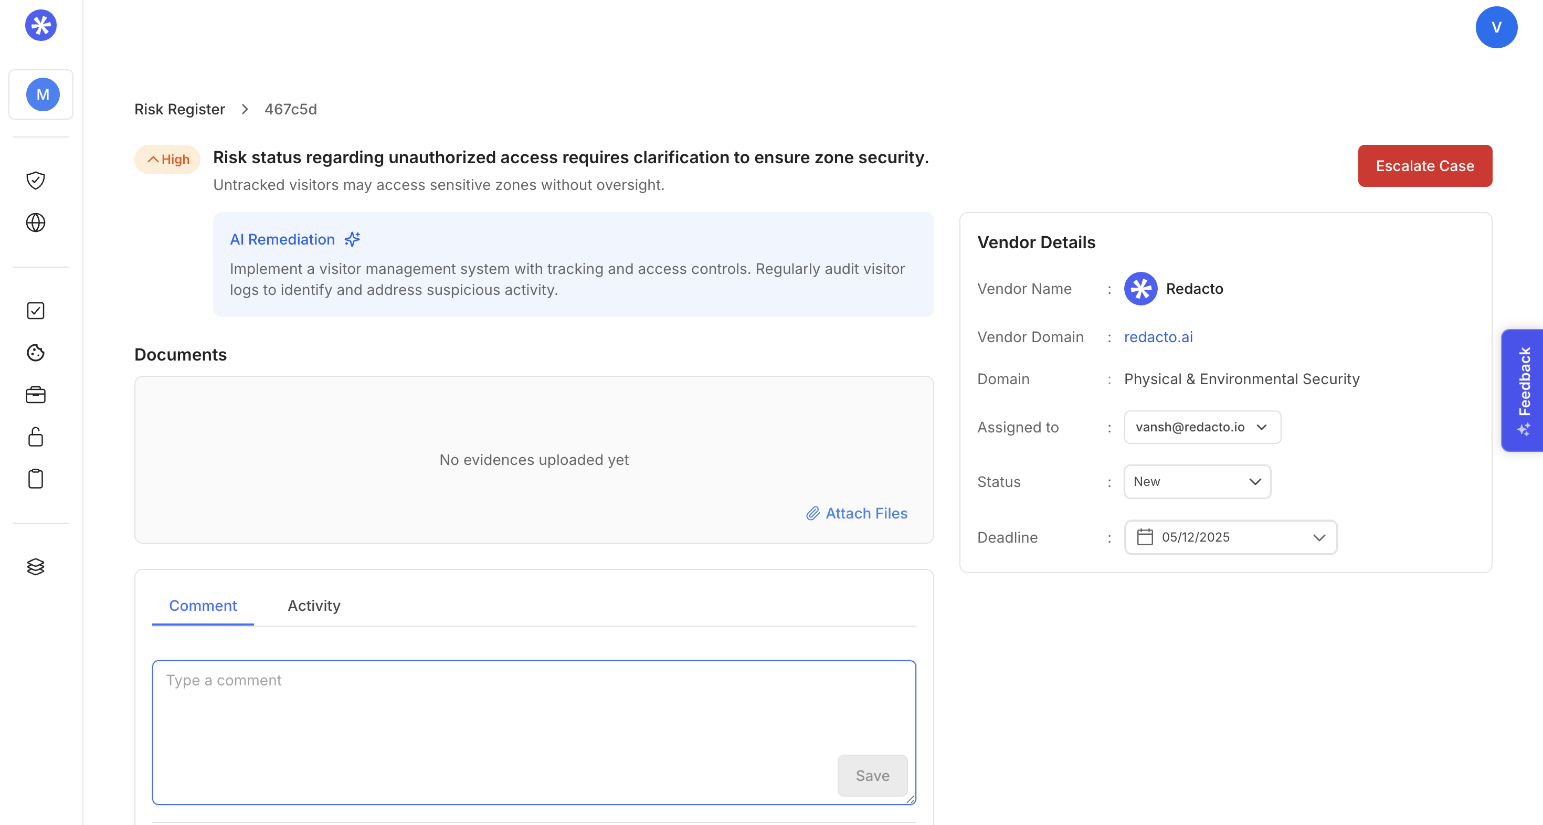
Task: Open the padlock sidebar icon
Action: tap(36, 437)
